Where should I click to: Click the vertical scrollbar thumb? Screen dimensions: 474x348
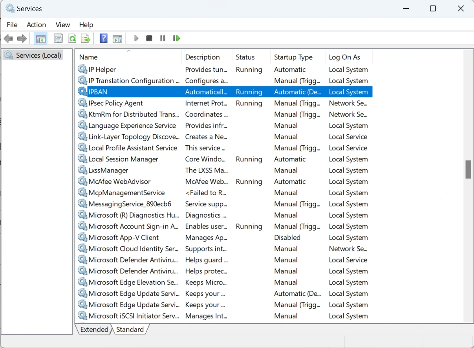(468, 169)
